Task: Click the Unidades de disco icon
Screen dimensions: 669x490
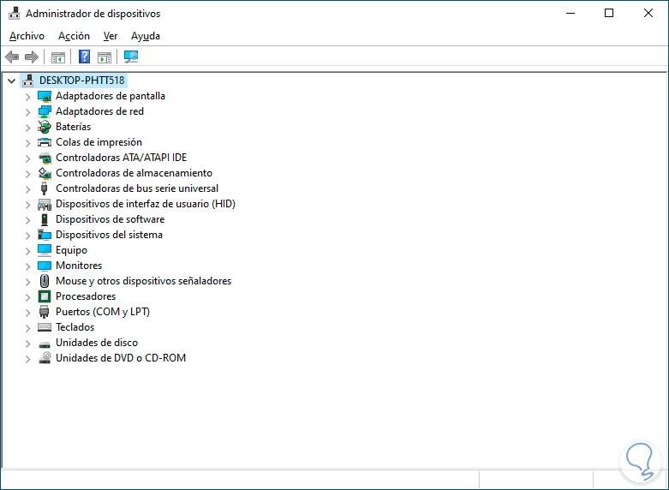Action: pos(45,344)
